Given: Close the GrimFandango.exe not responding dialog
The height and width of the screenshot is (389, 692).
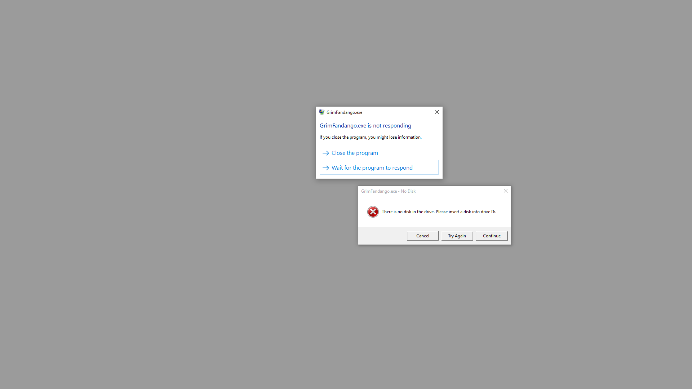Looking at the screenshot, I should pyautogui.click(x=436, y=112).
